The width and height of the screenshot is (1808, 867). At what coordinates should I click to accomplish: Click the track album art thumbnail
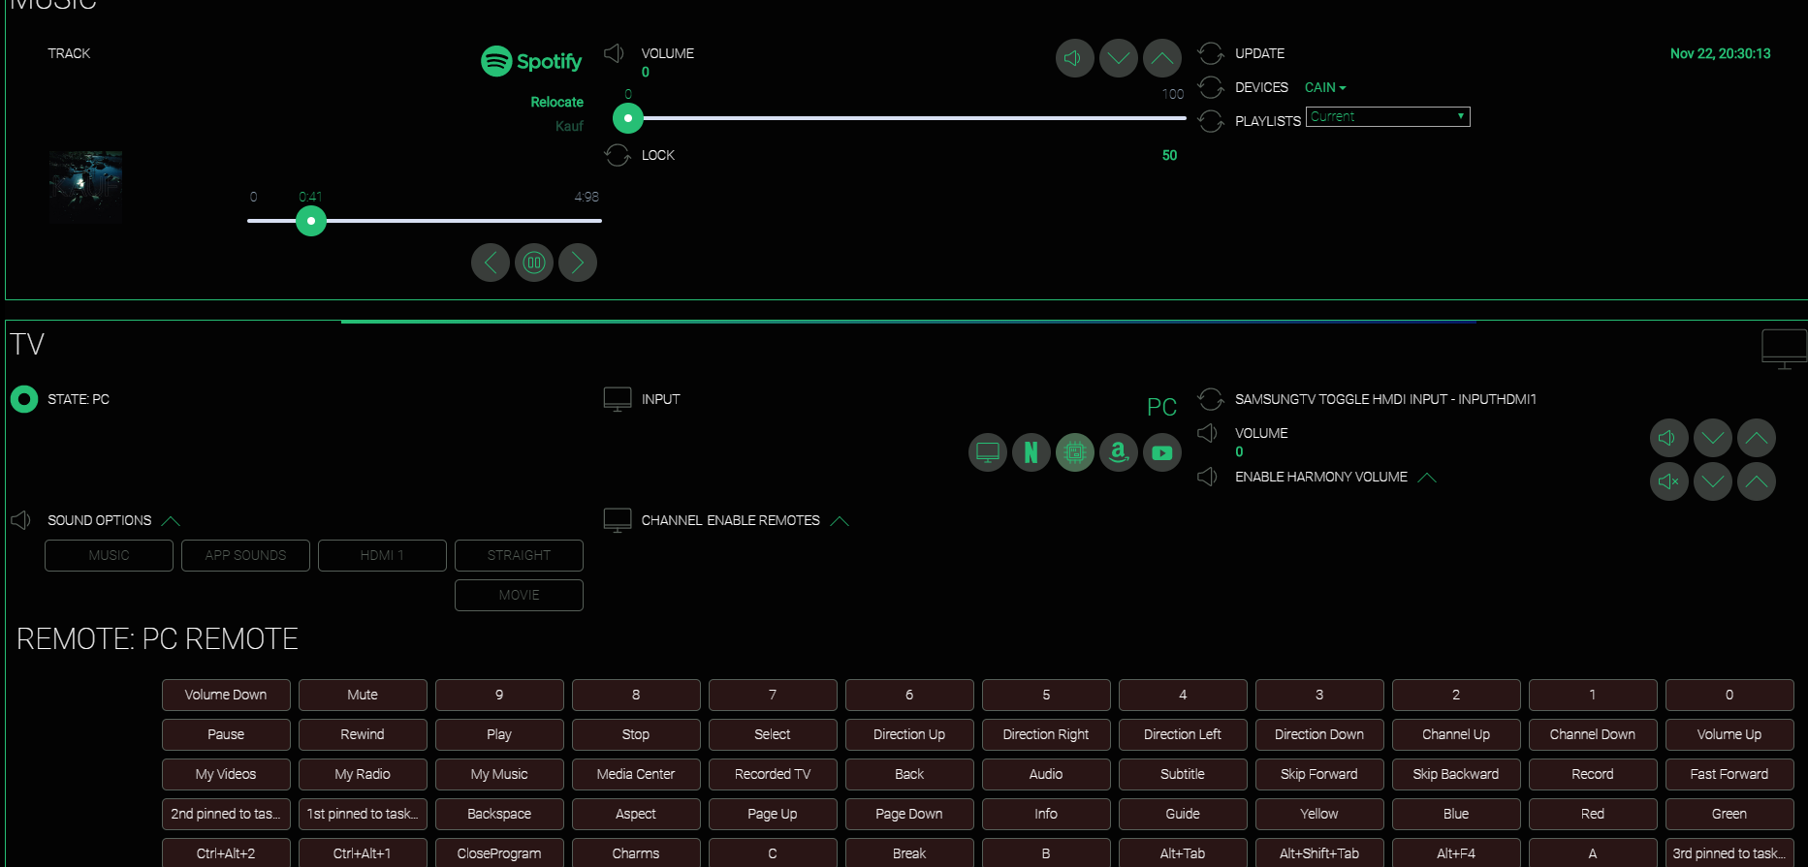(86, 187)
